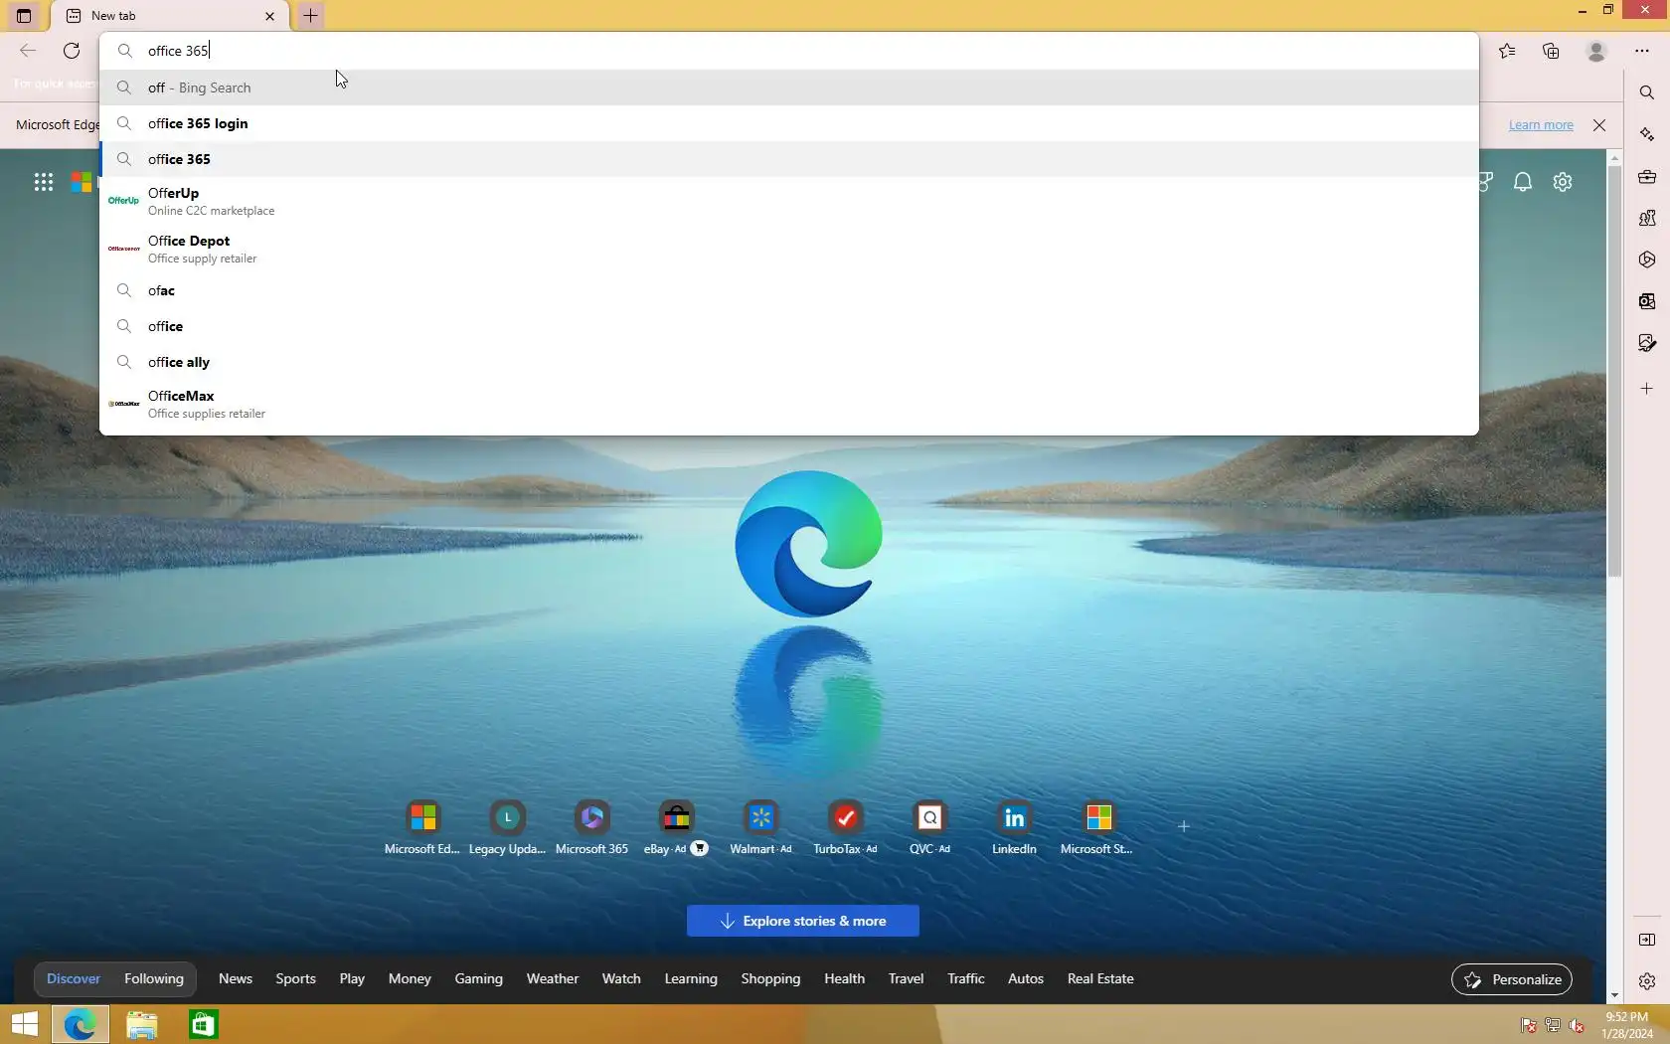Refresh the current page
Viewport: 1670px width, 1044px height.
pyautogui.click(x=72, y=51)
